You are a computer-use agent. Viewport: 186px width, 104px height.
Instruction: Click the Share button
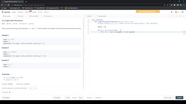tap(31, 24)
